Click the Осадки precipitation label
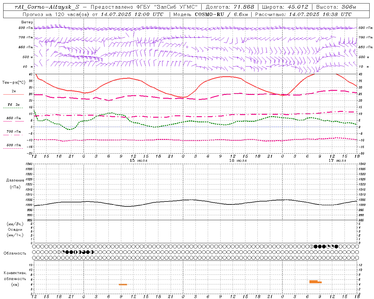374x299 pixels. (15, 230)
